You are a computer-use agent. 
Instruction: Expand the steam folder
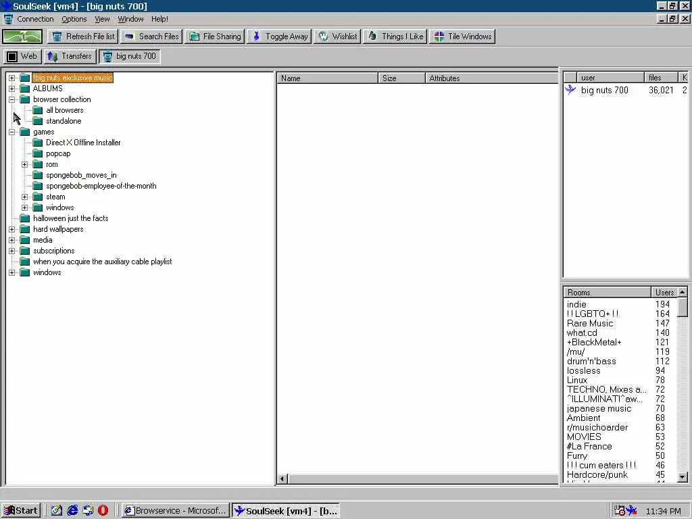point(25,197)
